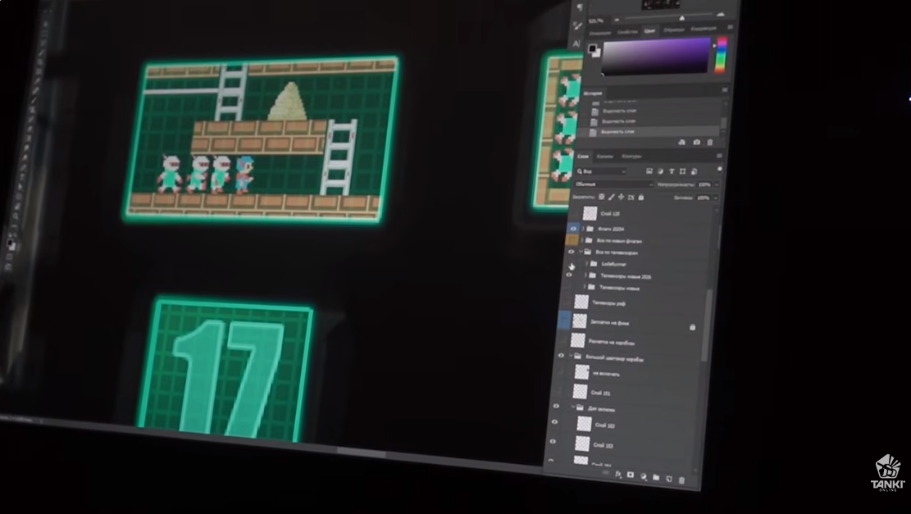
Task: Create new layer button
Action: pyautogui.click(x=669, y=479)
